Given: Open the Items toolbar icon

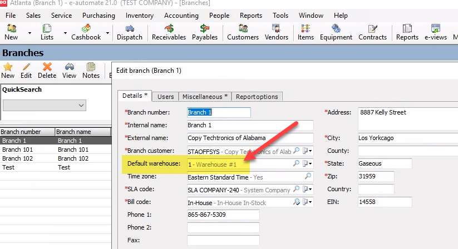Looking at the screenshot, I should (x=306, y=32).
